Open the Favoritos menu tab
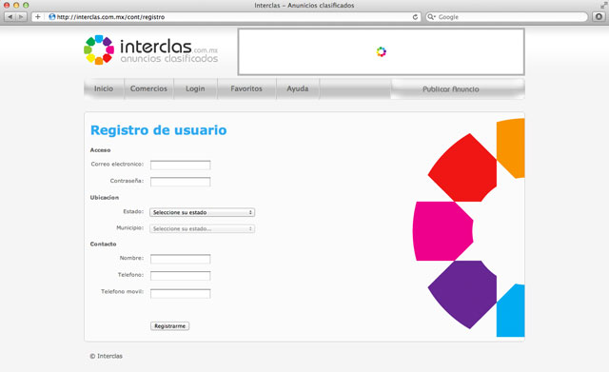 pos(246,88)
